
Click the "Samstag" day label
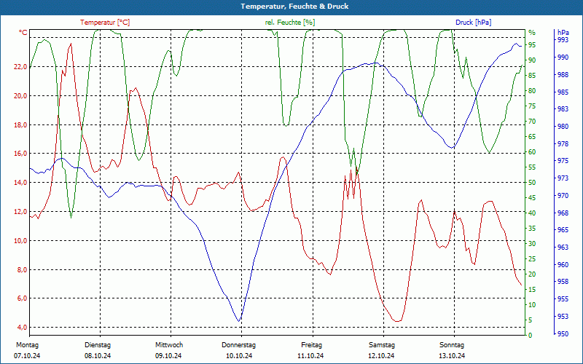point(381,344)
